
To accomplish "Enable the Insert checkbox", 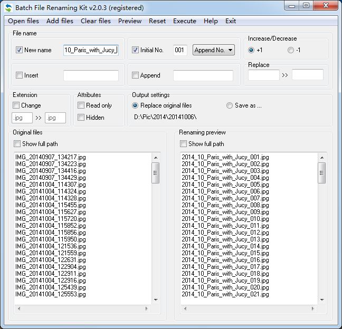I will (20, 75).
